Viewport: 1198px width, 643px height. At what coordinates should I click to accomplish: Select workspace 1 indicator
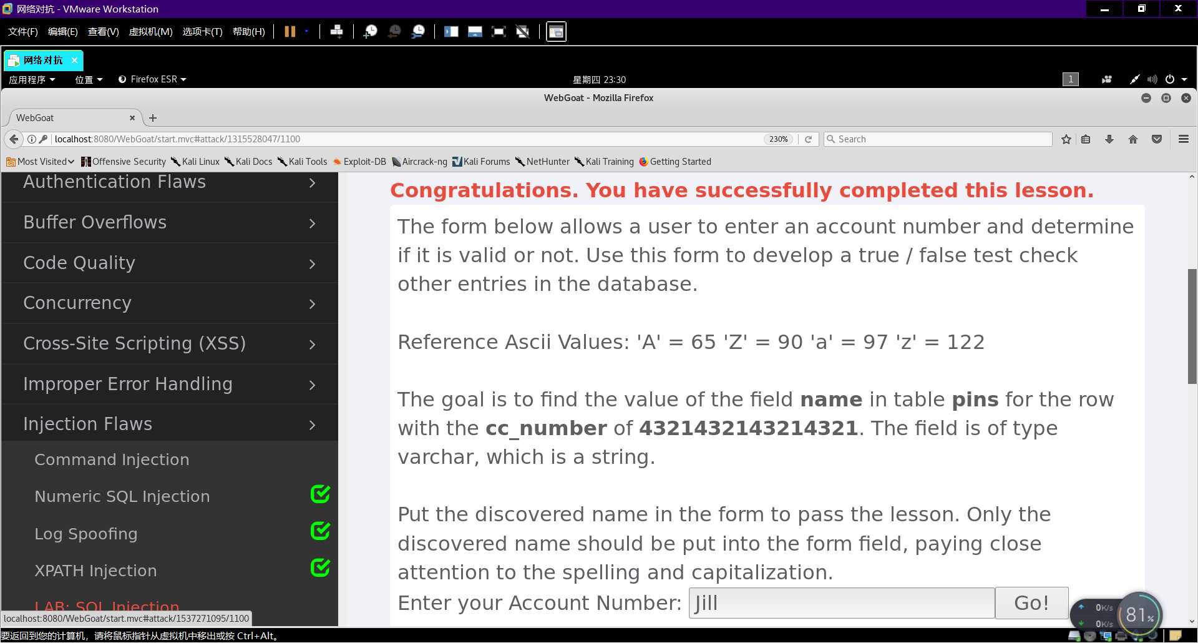point(1071,79)
